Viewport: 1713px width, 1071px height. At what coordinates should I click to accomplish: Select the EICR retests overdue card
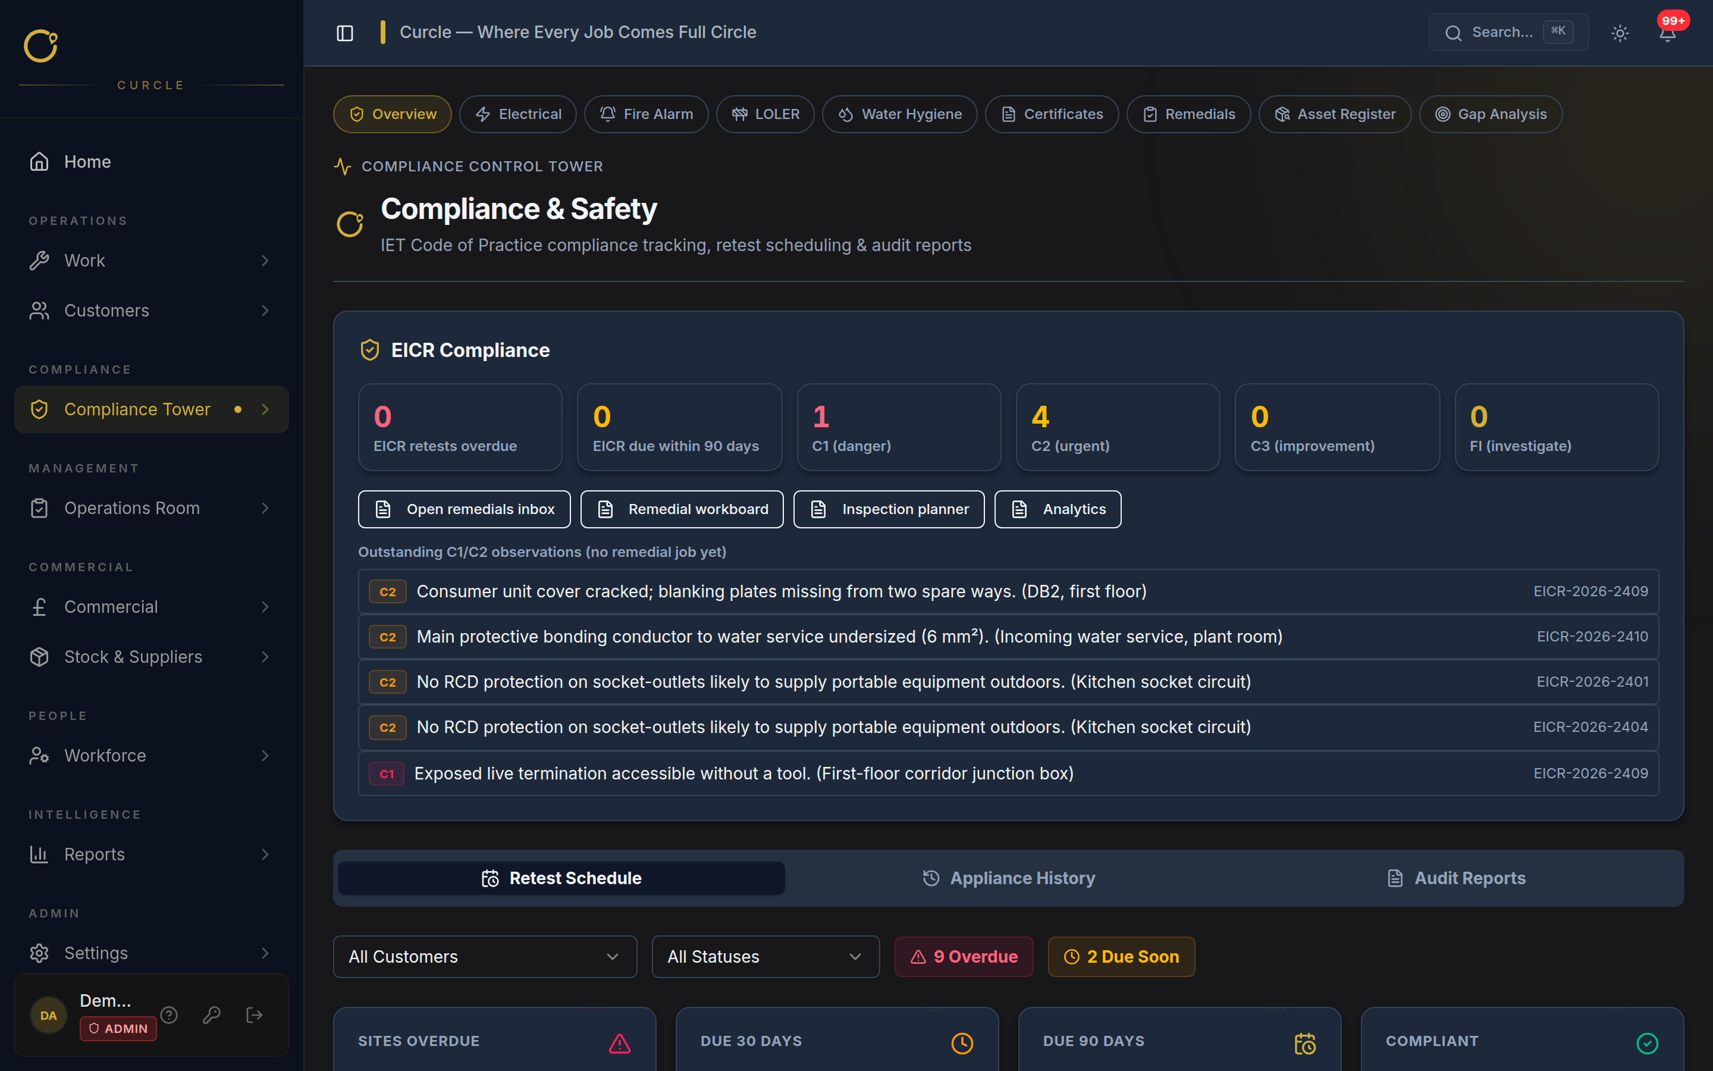tap(460, 427)
